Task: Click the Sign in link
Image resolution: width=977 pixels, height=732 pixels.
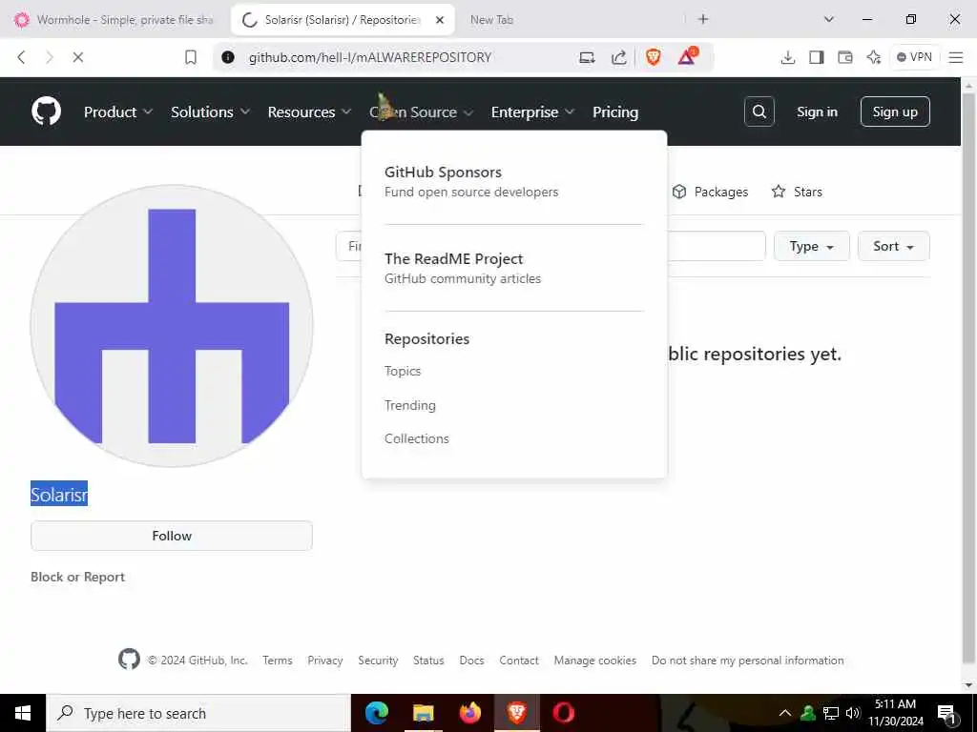Action: 817,112
